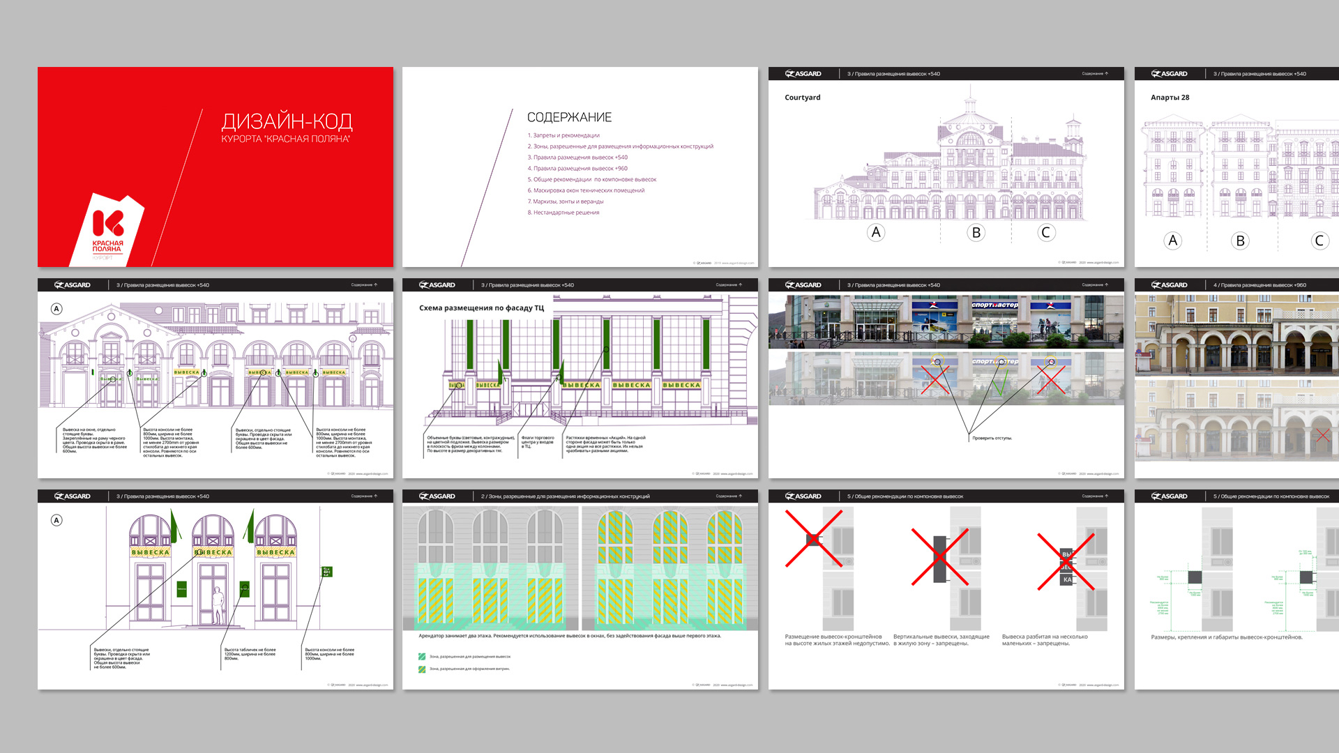Image resolution: width=1339 pixels, height=753 pixels.
Task: Click ASGARD logo on the Размеры, крепления slide
Action: point(1170,496)
